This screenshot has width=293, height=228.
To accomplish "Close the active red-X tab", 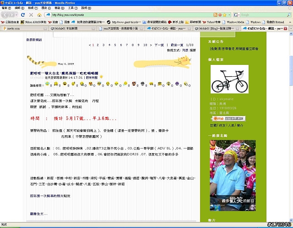I will 285,28.
